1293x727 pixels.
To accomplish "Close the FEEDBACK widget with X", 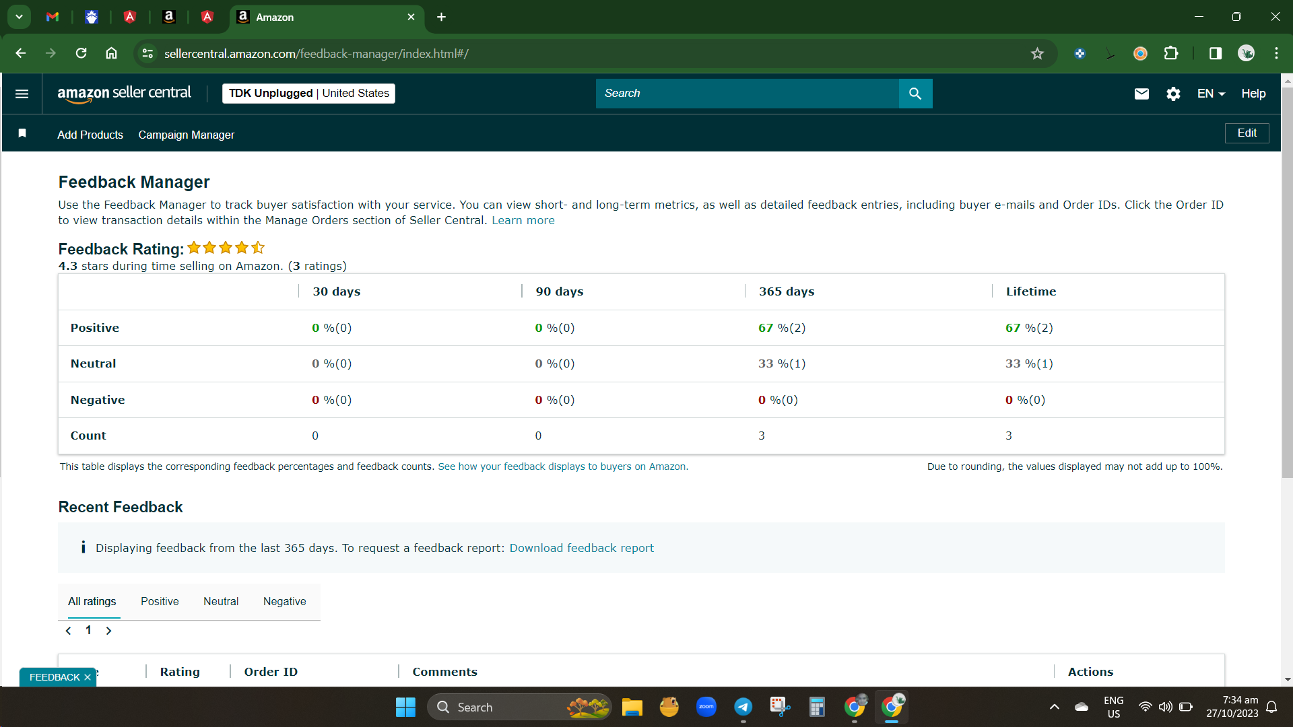I will point(88,677).
